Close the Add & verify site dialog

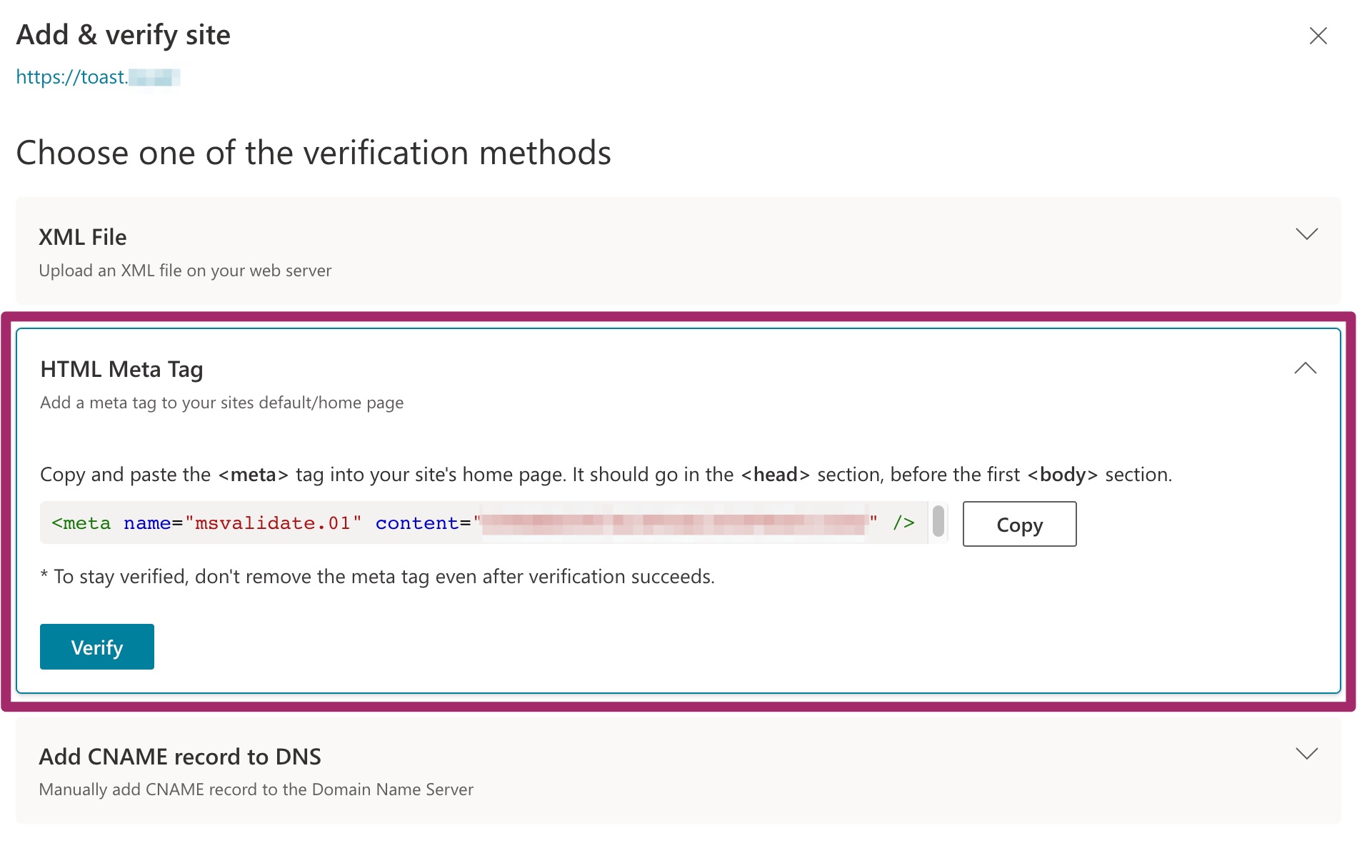tap(1318, 36)
